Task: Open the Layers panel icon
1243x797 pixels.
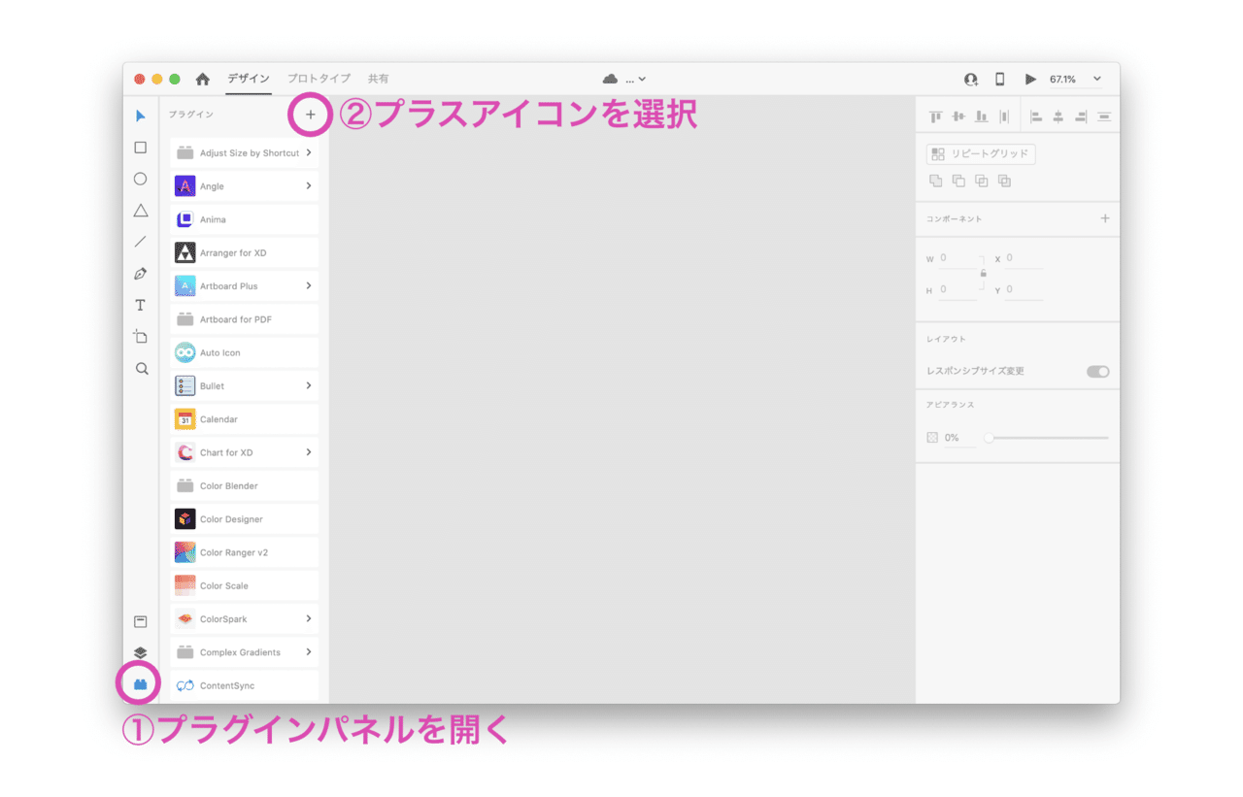Action: (x=141, y=652)
